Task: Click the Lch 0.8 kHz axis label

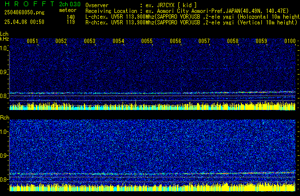Action: (x=4, y=96)
